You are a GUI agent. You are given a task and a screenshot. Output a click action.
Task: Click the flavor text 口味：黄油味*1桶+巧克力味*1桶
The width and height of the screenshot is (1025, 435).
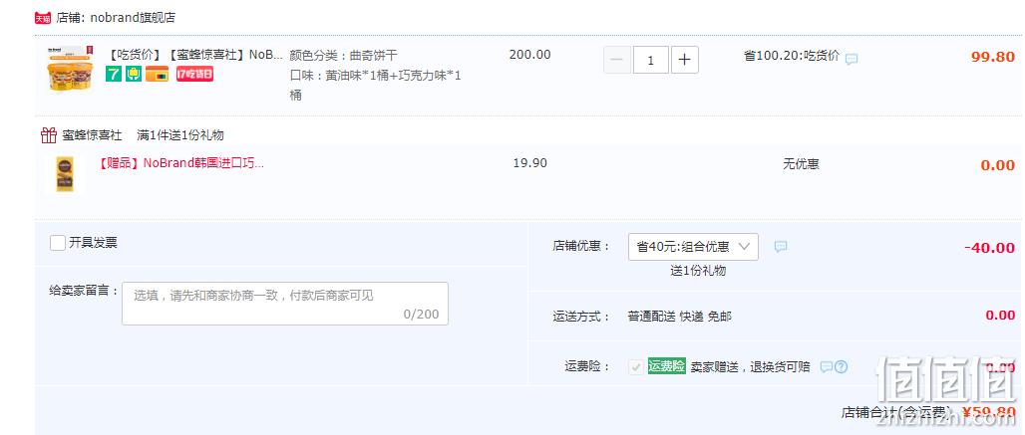point(375,86)
